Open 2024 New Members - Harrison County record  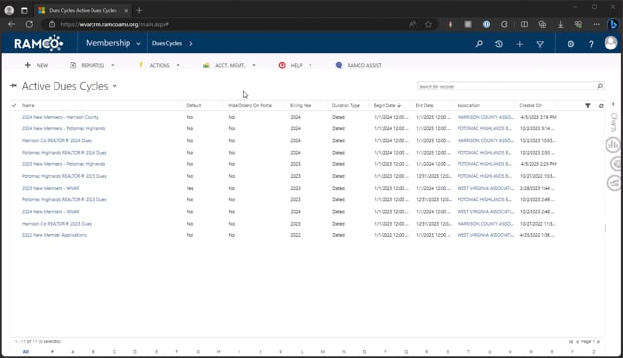tap(60, 117)
